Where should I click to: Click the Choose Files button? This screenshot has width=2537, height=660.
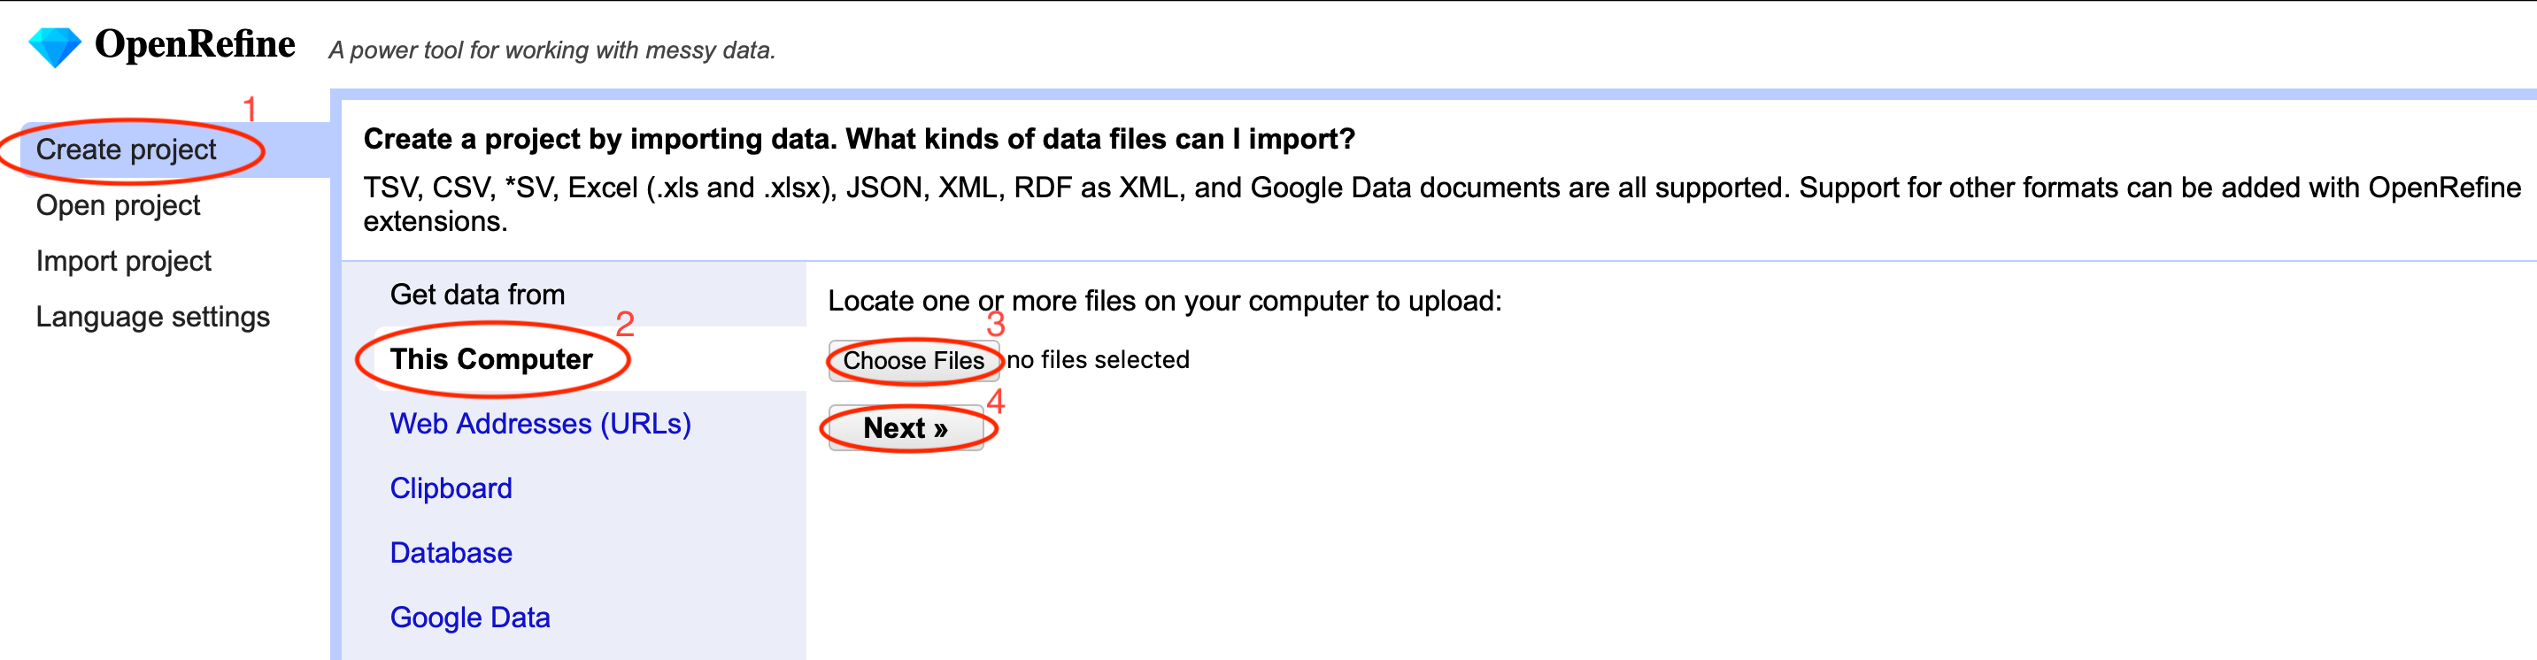click(x=914, y=361)
